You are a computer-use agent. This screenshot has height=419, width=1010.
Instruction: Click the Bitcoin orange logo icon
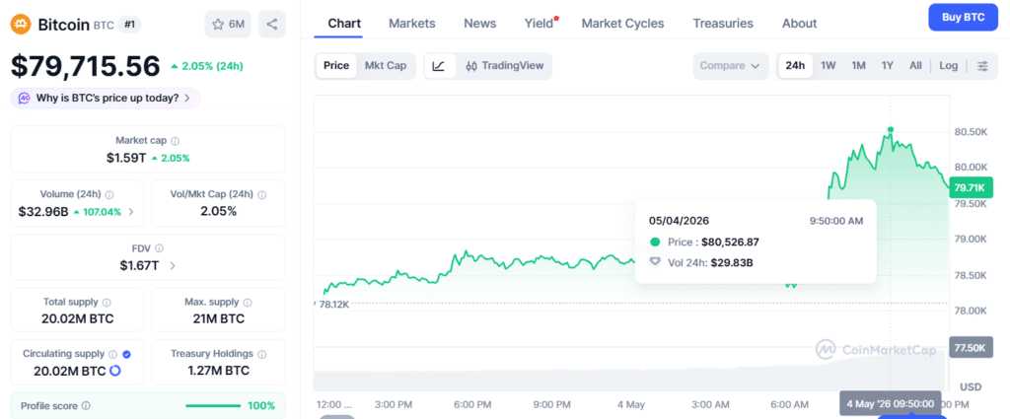pyautogui.click(x=22, y=25)
